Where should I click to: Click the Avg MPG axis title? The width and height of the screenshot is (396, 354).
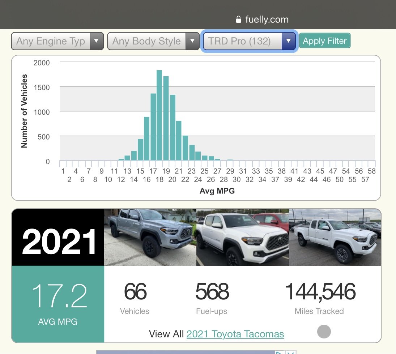(217, 191)
